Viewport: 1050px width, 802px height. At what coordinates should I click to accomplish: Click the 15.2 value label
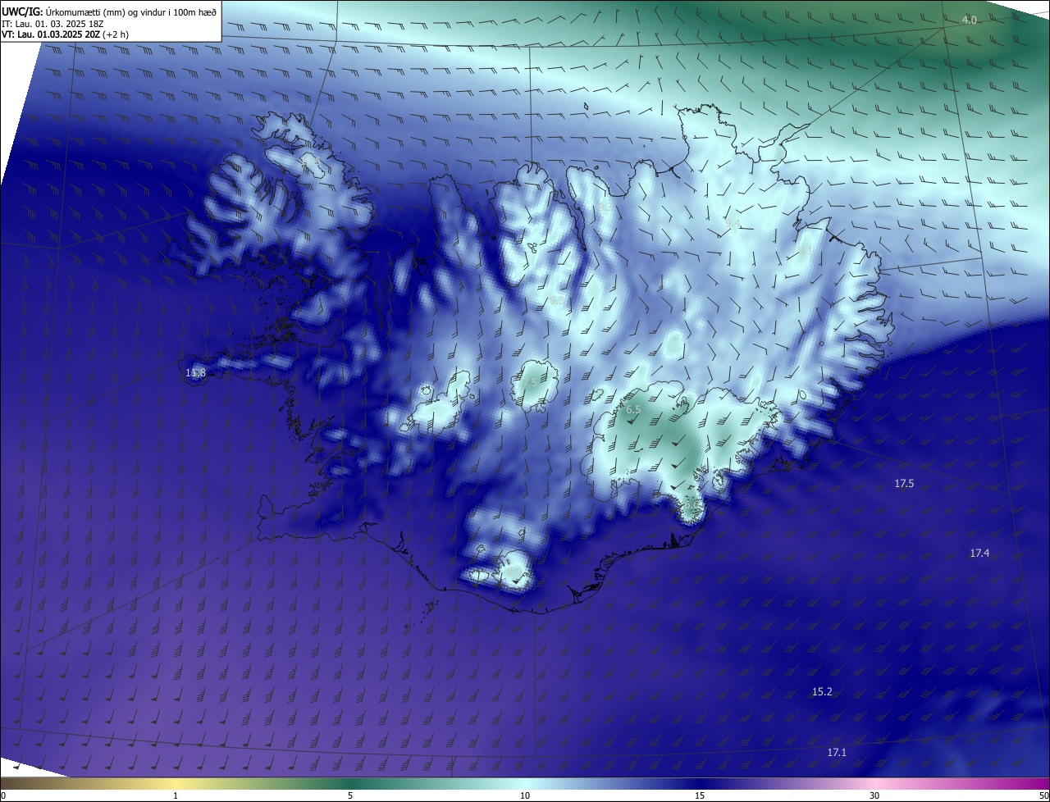822,692
